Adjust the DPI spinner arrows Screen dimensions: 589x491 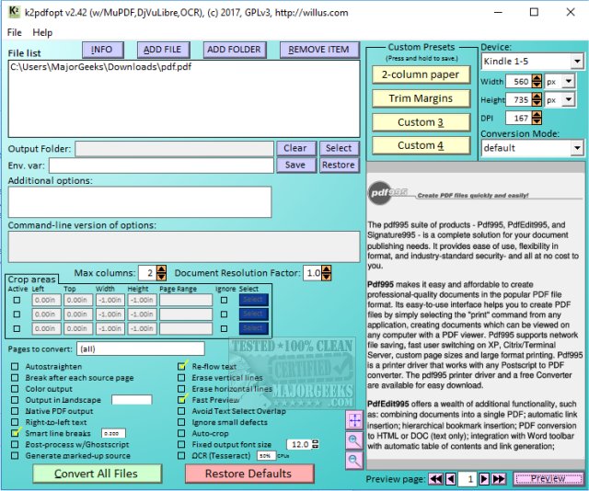(537, 118)
